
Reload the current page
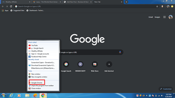[x=11, y=7]
